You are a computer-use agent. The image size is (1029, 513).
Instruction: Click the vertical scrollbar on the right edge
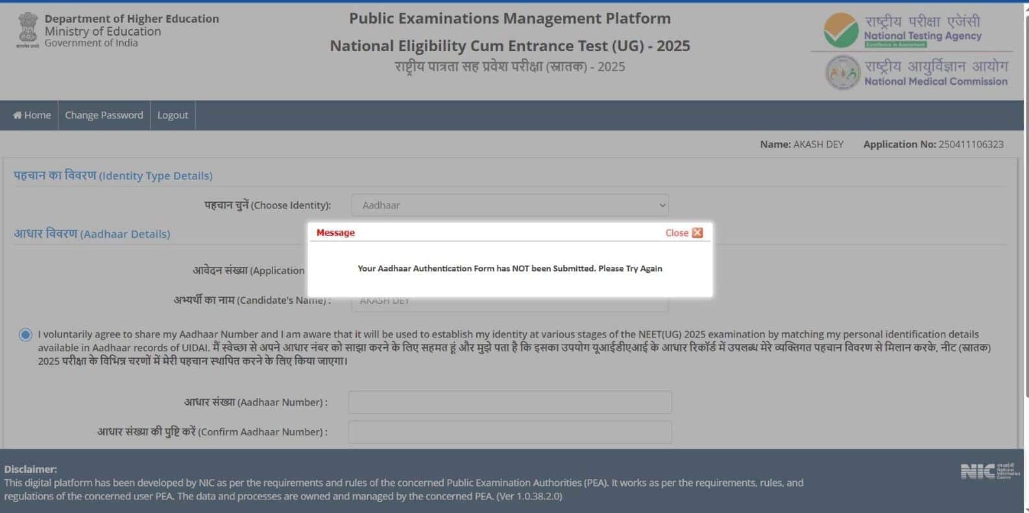(x=1025, y=194)
